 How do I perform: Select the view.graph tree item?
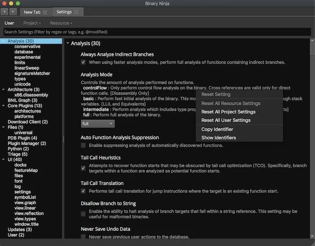25,203
